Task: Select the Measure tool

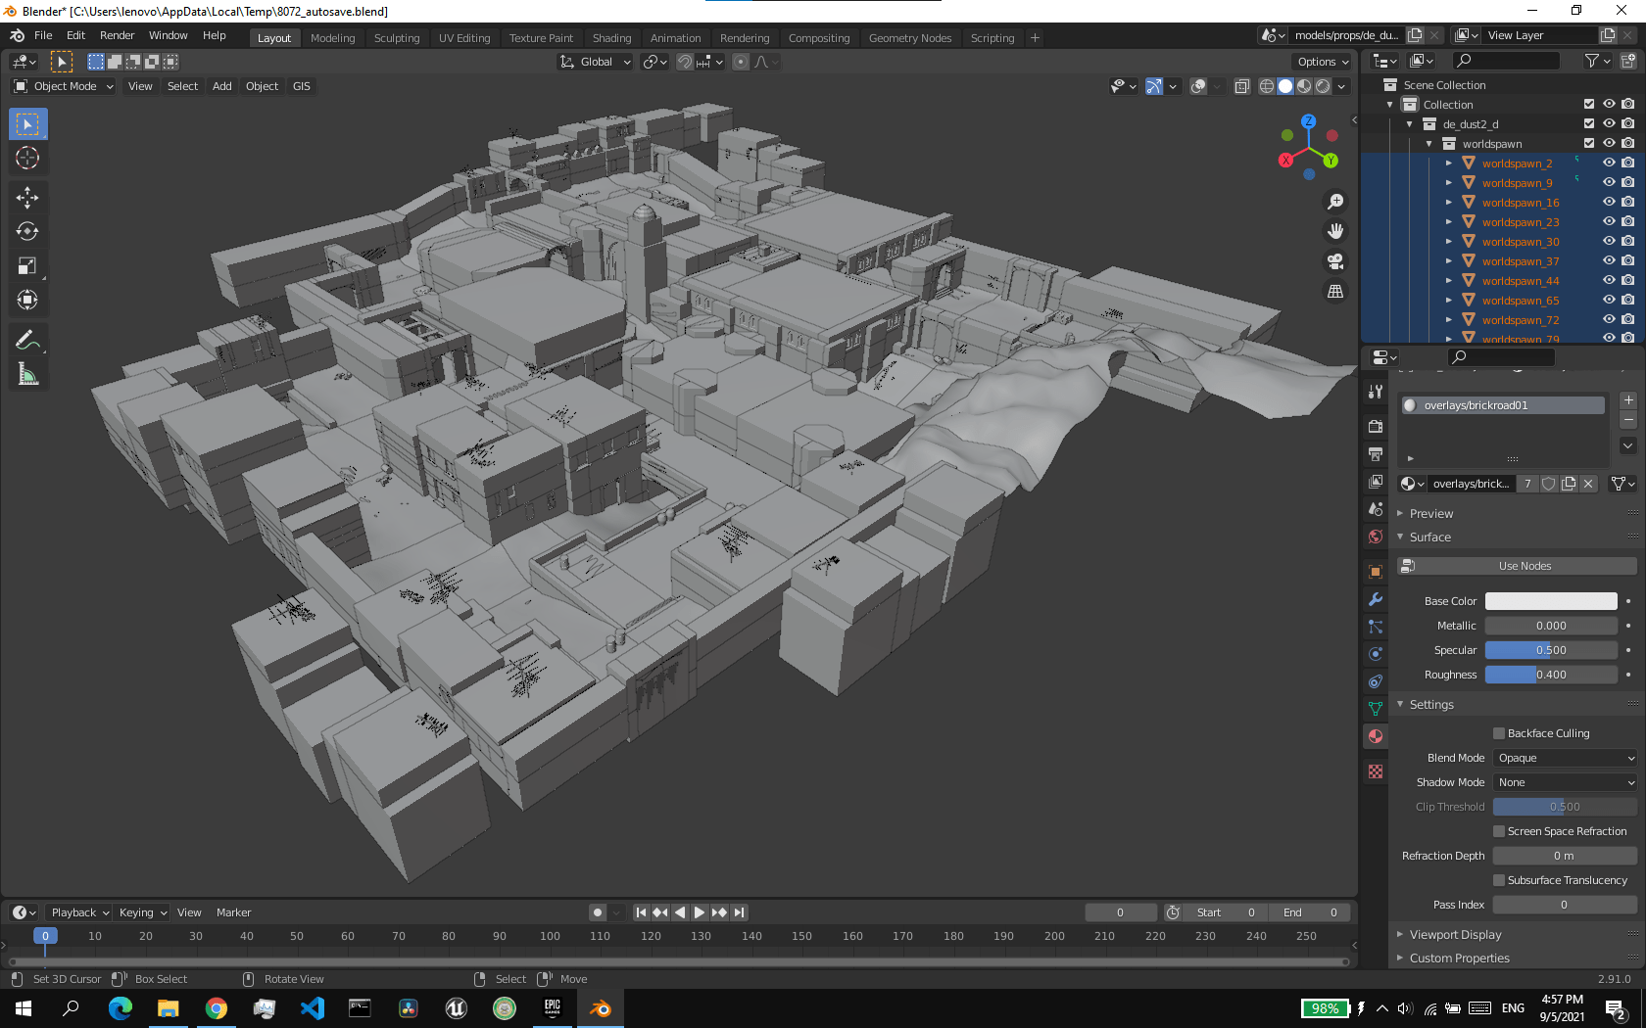Action: tap(27, 374)
